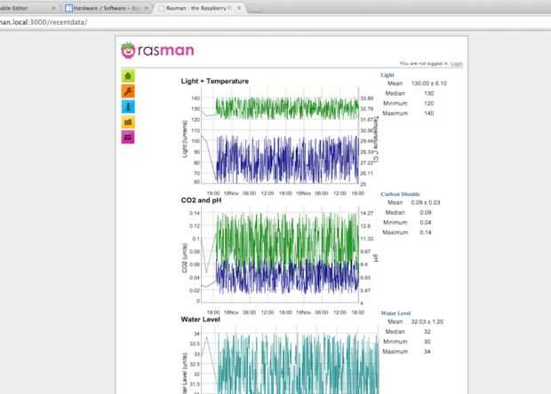Click inside the CO2 and pH graph
The height and width of the screenshot is (394, 551).
280,255
